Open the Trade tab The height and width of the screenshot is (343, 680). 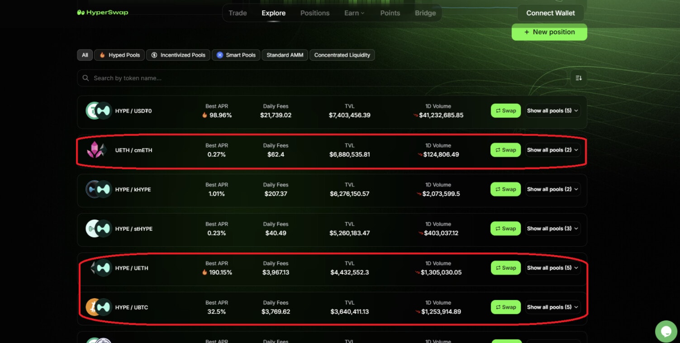[x=238, y=13]
